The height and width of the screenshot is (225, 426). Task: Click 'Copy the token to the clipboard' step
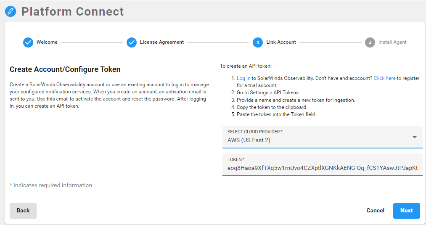(x=272, y=107)
